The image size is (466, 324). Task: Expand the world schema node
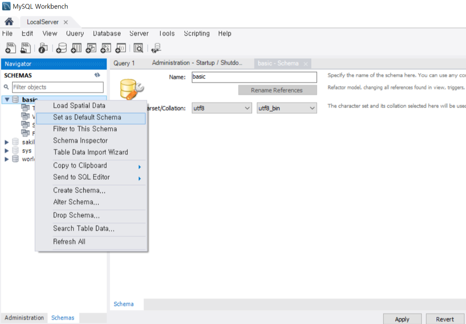6,159
